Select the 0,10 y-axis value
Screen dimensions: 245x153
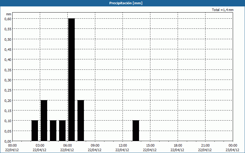pyautogui.click(x=8, y=121)
